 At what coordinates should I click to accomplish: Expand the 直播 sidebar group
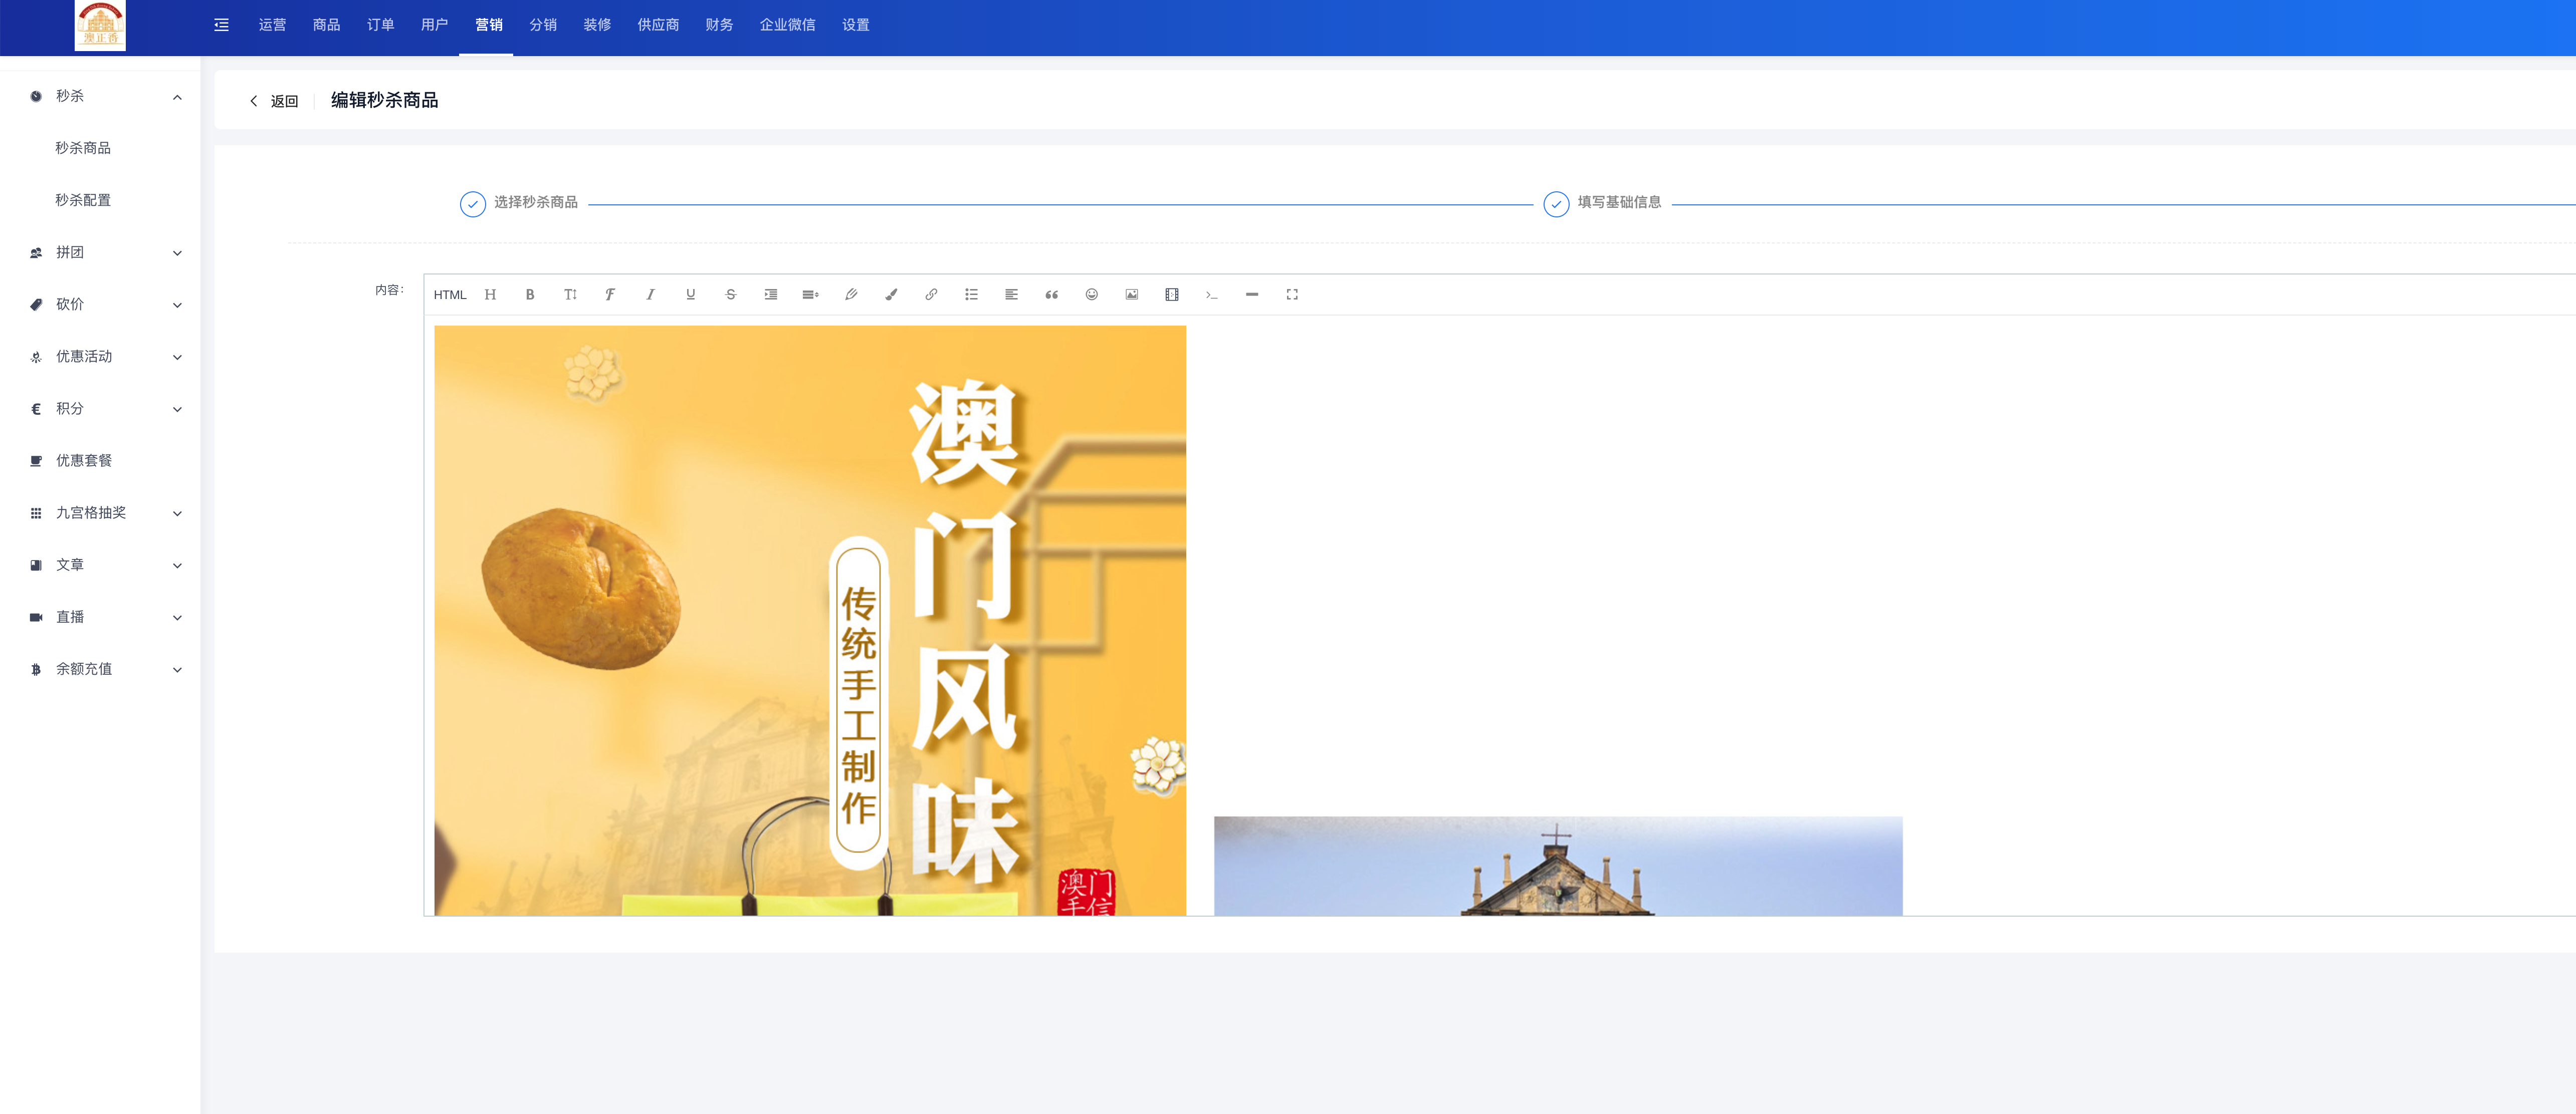click(100, 617)
